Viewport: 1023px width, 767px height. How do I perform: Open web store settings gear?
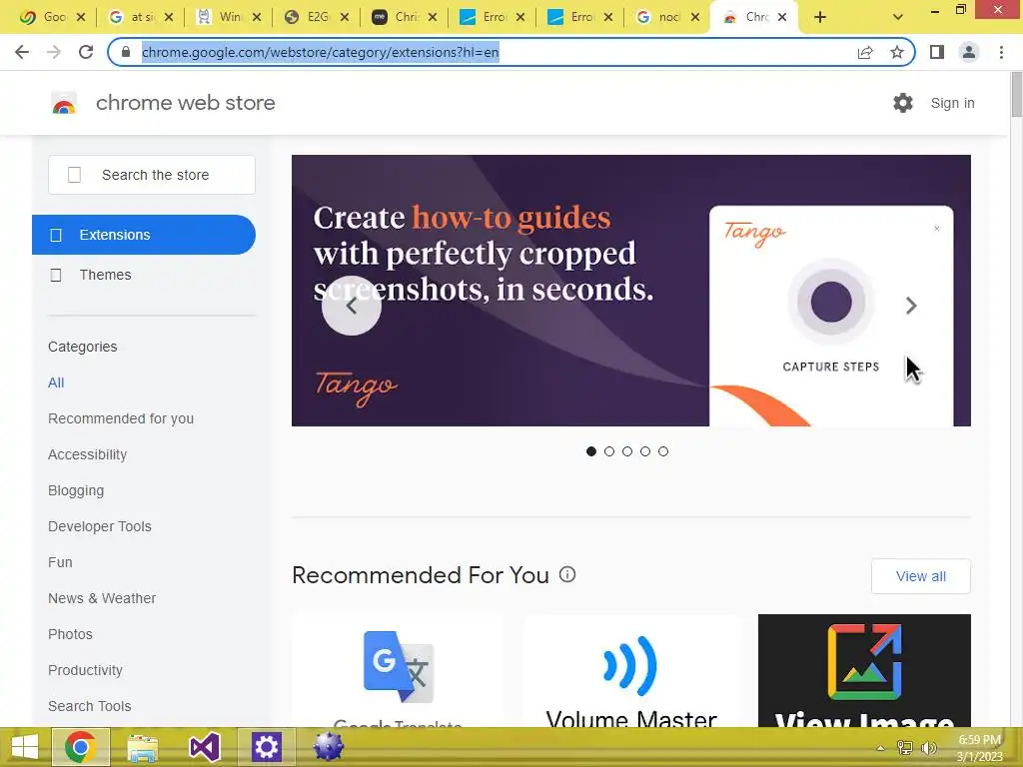(903, 103)
